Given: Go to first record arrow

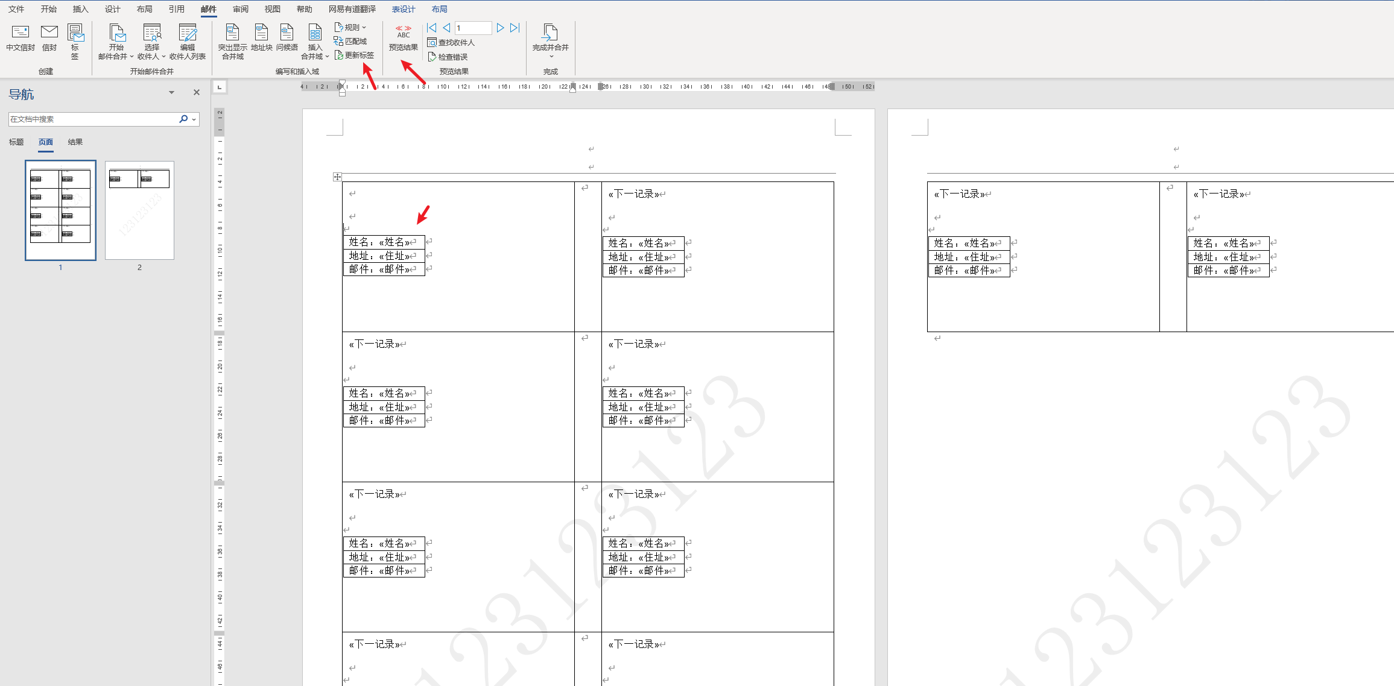Looking at the screenshot, I should (432, 28).
